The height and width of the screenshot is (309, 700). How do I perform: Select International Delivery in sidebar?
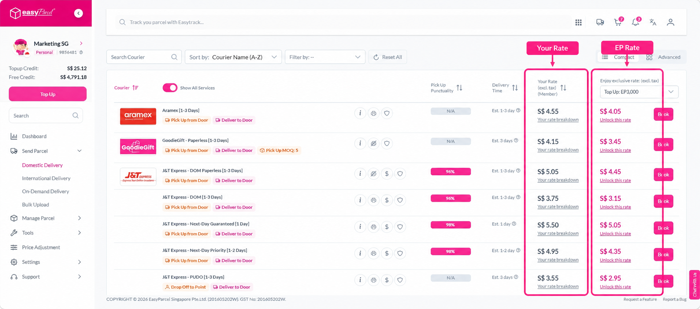(x=46, y=178)
